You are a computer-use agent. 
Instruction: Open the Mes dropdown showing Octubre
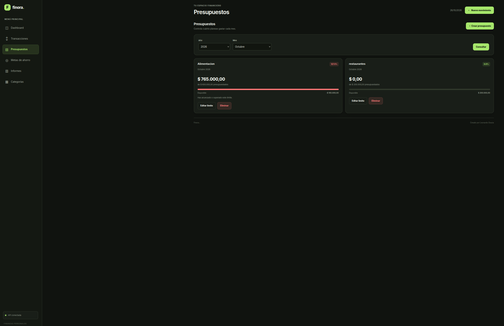coord(252,47)
